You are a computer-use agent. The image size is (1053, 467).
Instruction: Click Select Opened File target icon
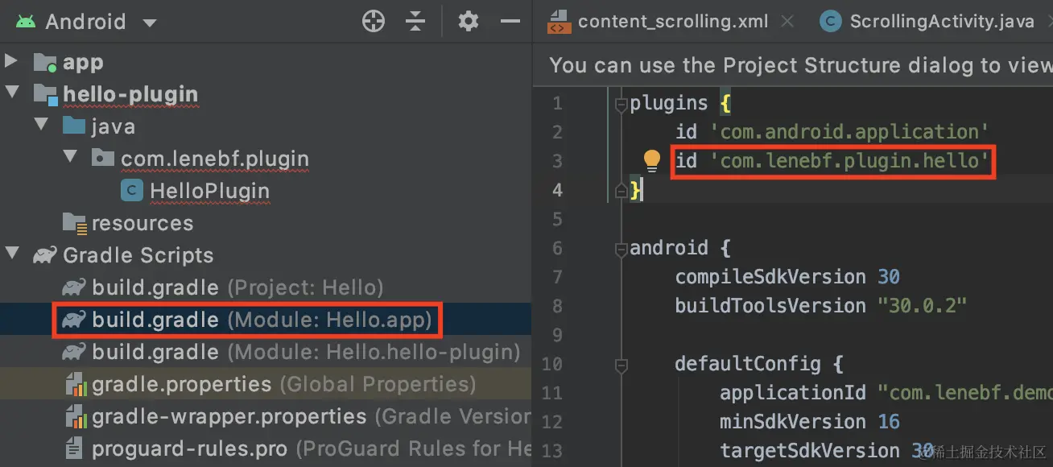(374, 22)
